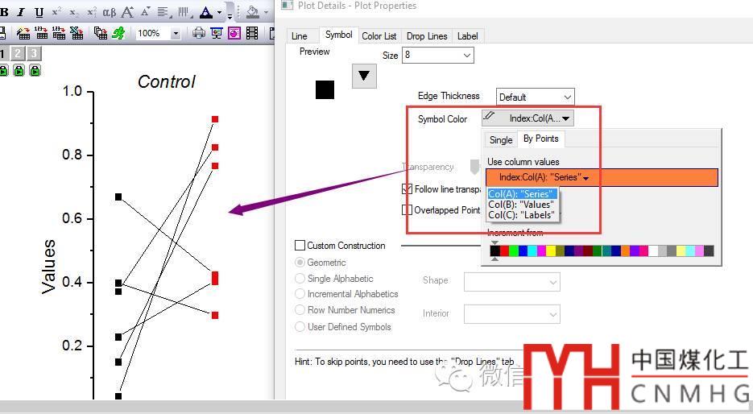The image size is (753, 414).
Task: Choose Col(B): "Values" from the list
Action: pos(520,205)
